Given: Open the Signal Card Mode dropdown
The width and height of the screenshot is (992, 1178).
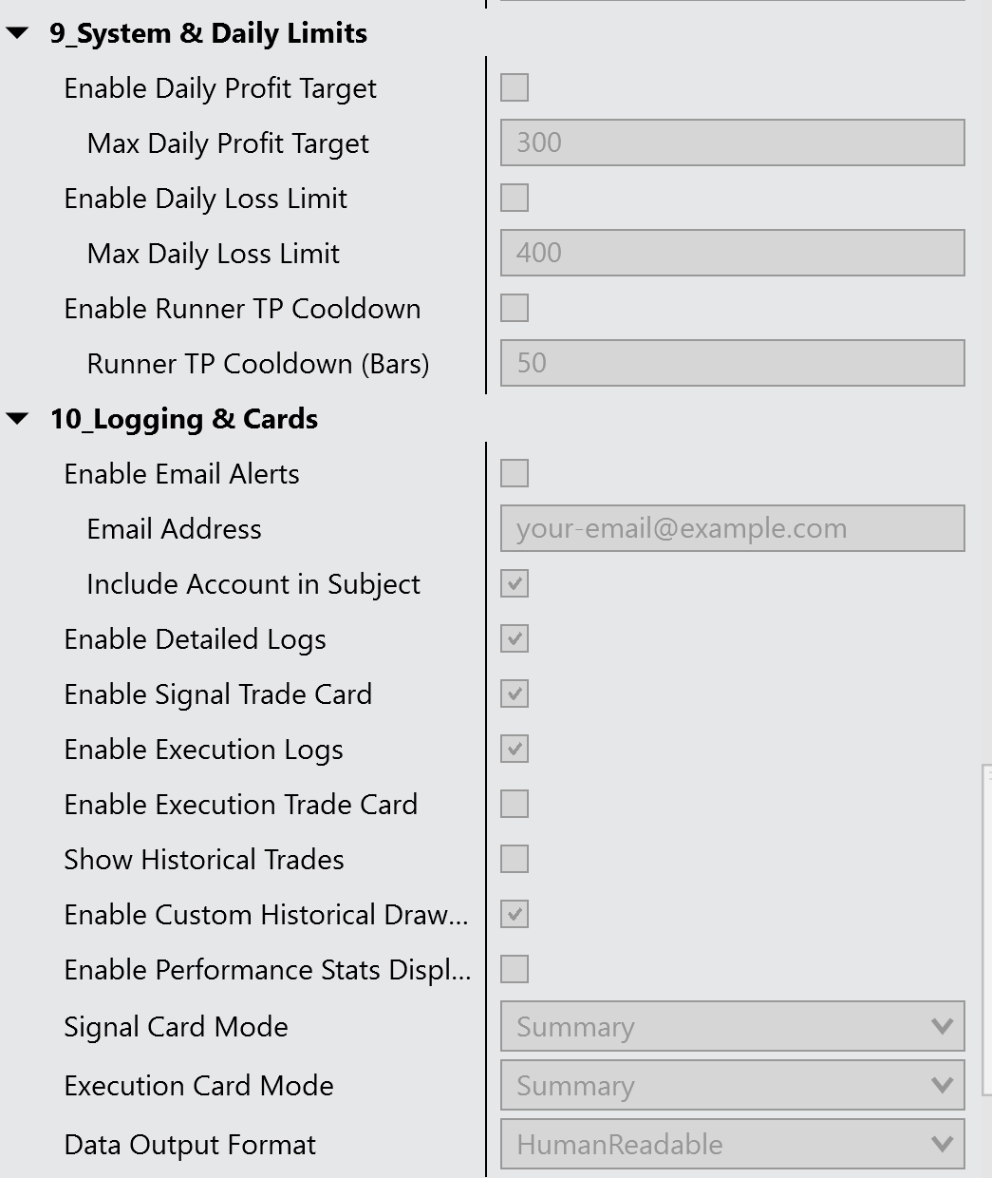Looking at the screenshot, I should 732,1027.
